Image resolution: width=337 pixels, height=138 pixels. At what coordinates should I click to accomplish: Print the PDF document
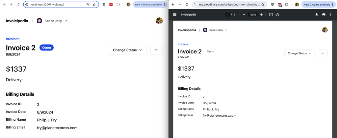(324, 14)
